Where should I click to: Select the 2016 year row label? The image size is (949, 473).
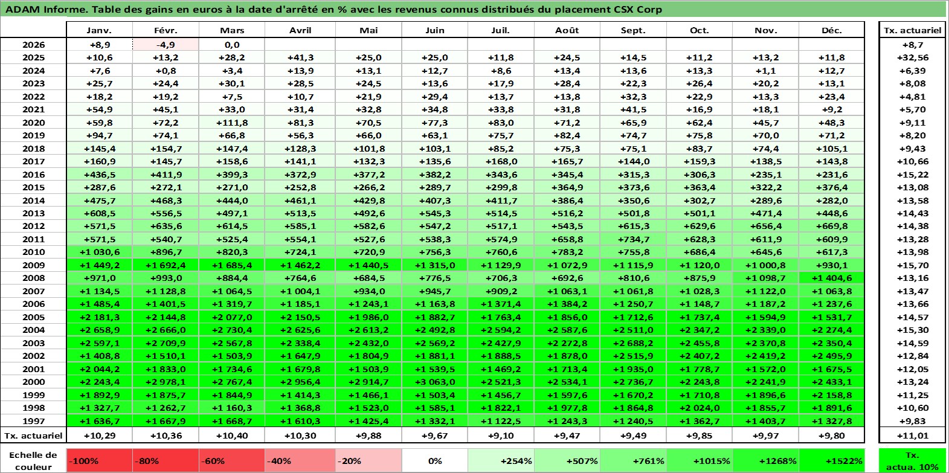coord(33,175)
